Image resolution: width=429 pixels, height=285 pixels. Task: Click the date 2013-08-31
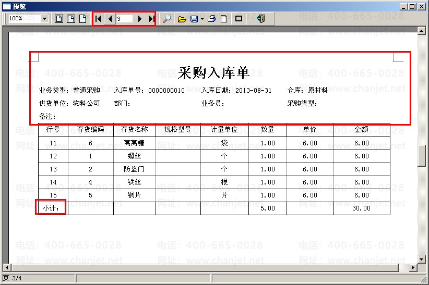point(253,91)
